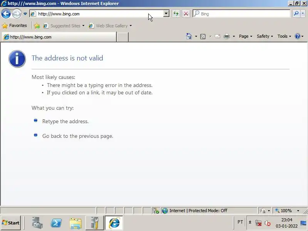Expand the address bar history dropdown

click(166, 14)
